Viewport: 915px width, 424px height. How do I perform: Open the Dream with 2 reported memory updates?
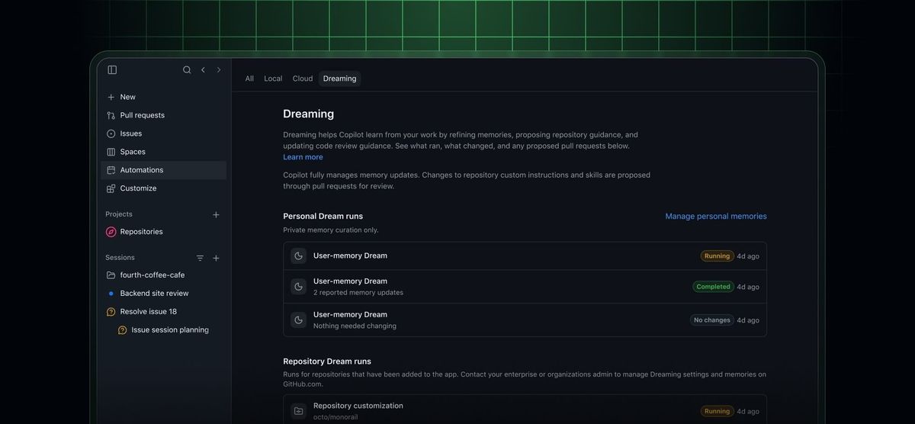click(x=525, y=287)
